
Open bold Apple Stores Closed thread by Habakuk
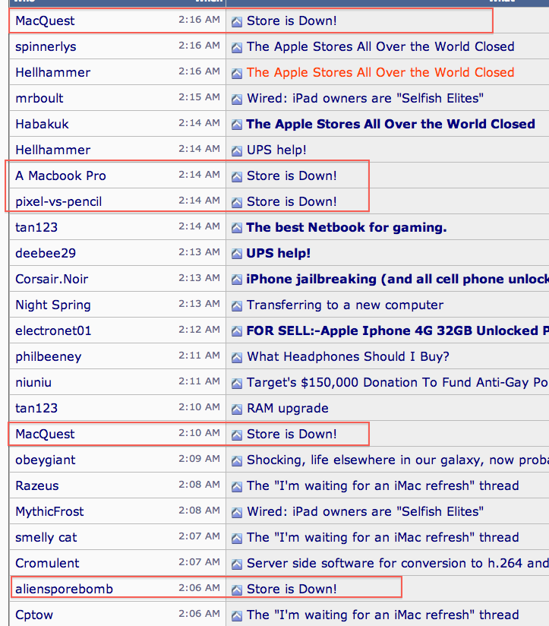click(x=390, y=124)
